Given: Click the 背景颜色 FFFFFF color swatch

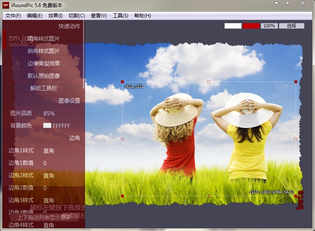Looking at the screenshot, I should (x=47, y=126).
